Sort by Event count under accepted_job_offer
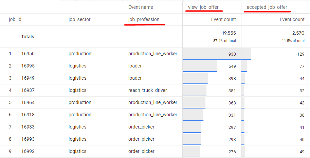 pos(292,20)
